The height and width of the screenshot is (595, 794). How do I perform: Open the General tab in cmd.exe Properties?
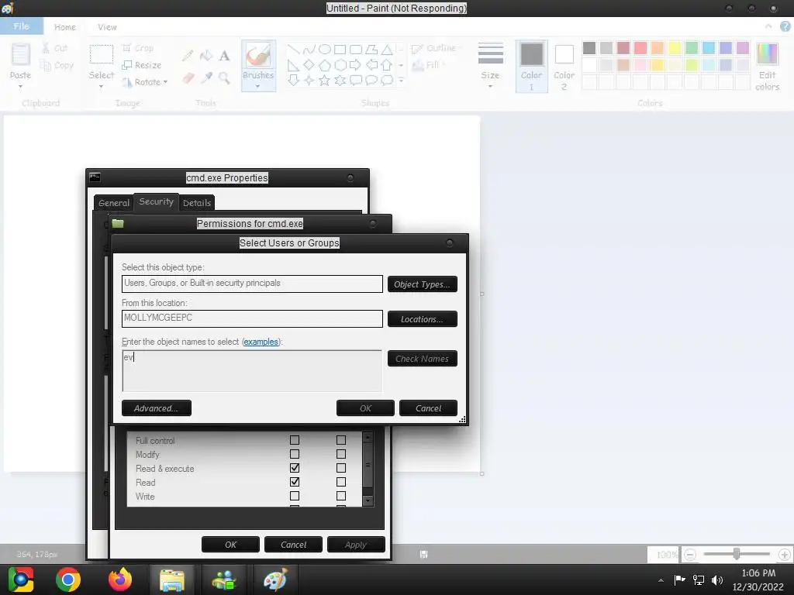click(114, 203)
